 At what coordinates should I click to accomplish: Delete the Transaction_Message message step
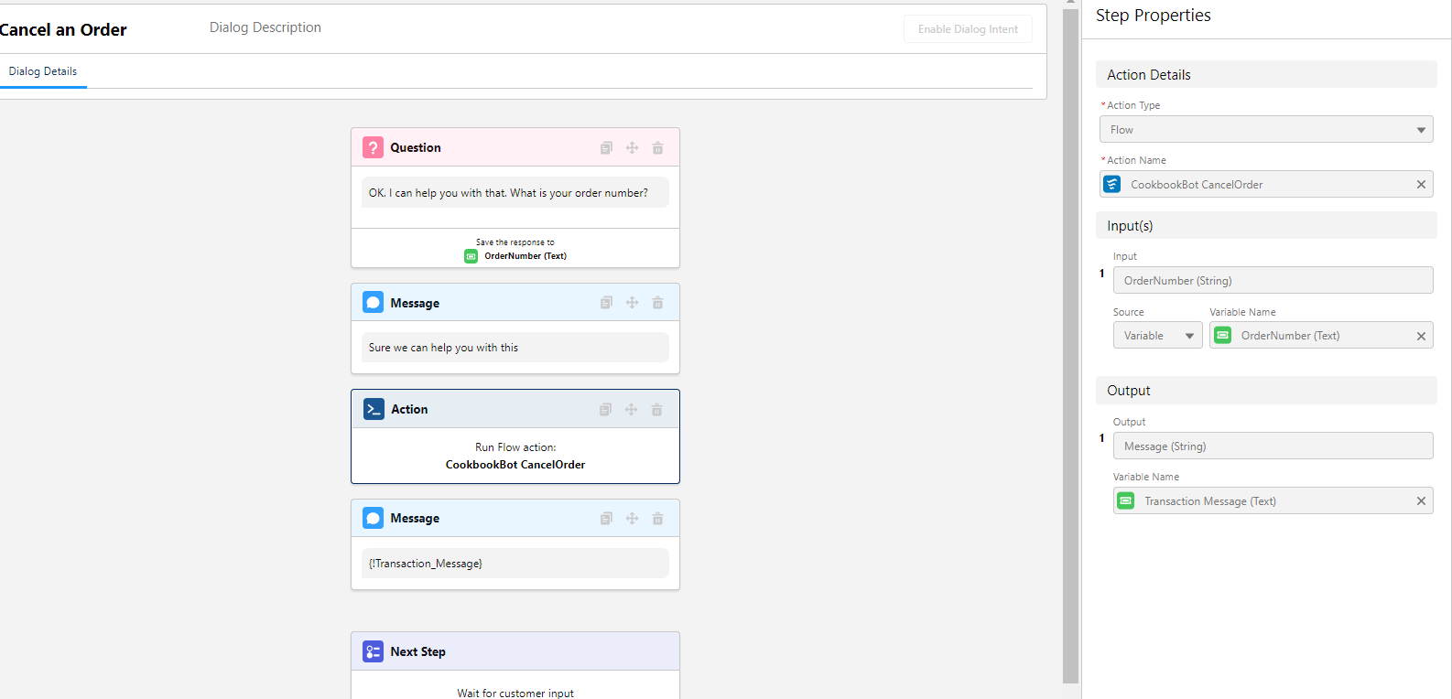657,519
